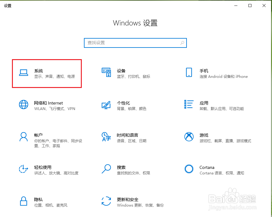This screenshot has height=217, width=272.
Task: Click the 轻松使用 heading
Action: point(43,167)
